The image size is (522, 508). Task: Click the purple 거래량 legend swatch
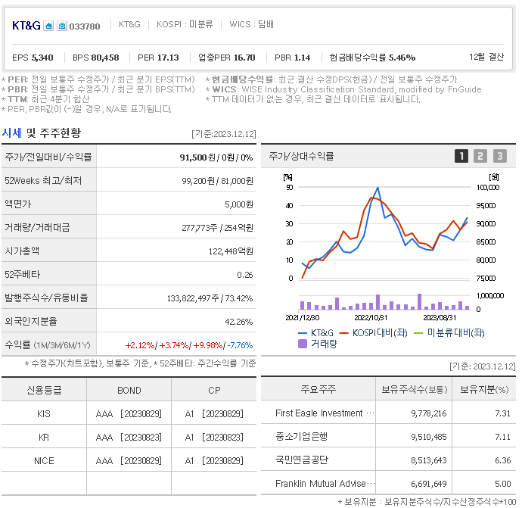[303, 344]
